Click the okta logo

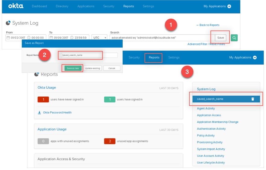point(16,6)
